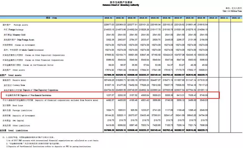Select the 2018.06 column header
Viewport: 243px width, 149px height.
point(167,18)
